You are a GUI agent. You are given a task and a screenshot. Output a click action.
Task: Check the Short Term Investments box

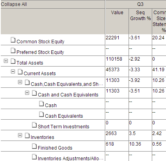click(x=34, y=125)
